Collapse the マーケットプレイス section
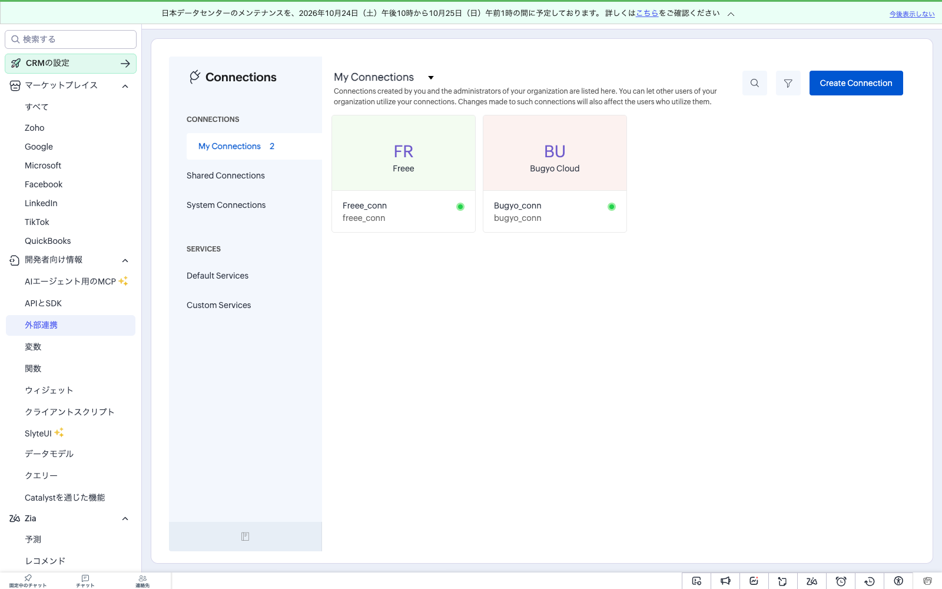This screenshot has height=589, width=942. (x=125, y=86)
